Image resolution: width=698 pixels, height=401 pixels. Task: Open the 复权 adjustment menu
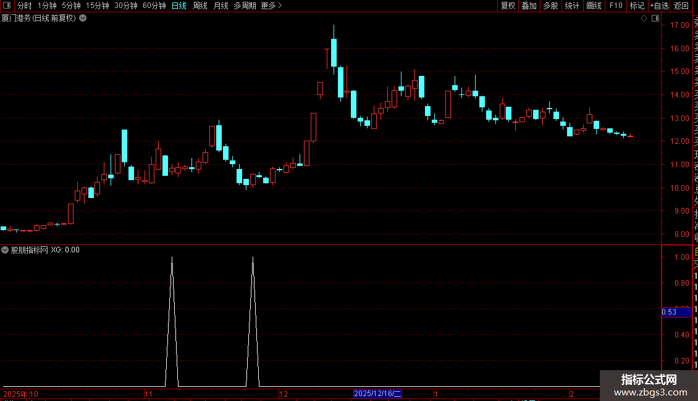coord(508,6)
